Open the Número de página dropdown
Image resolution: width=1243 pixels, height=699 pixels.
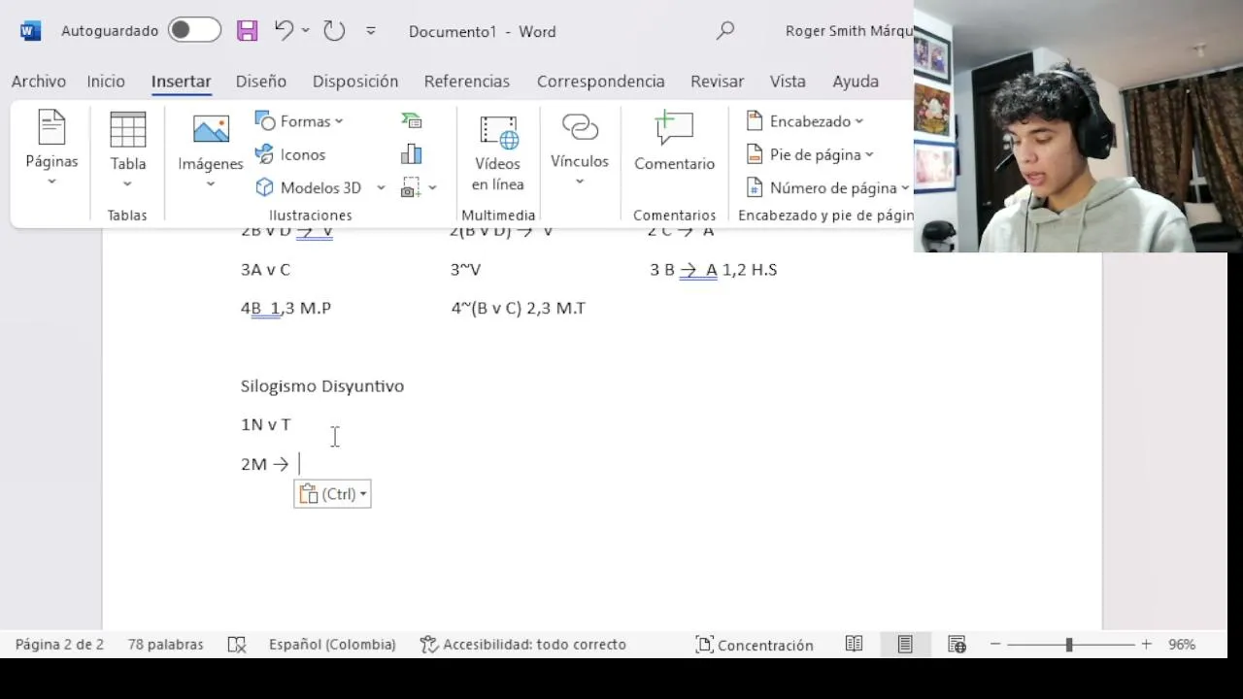tap(827, 188)
